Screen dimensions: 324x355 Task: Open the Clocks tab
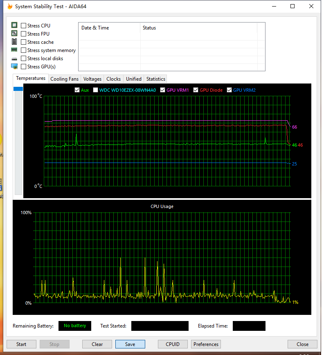pyautogui.click(x=114, y=79)
